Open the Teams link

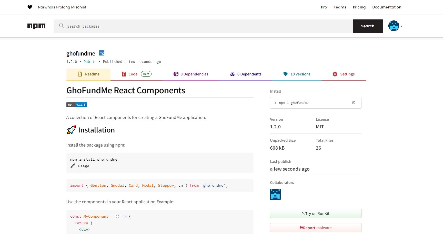pos(340,7)
